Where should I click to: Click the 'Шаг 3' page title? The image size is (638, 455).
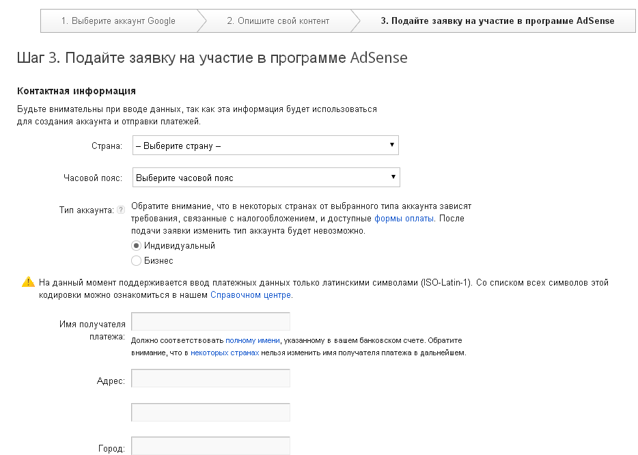point(212,58)
